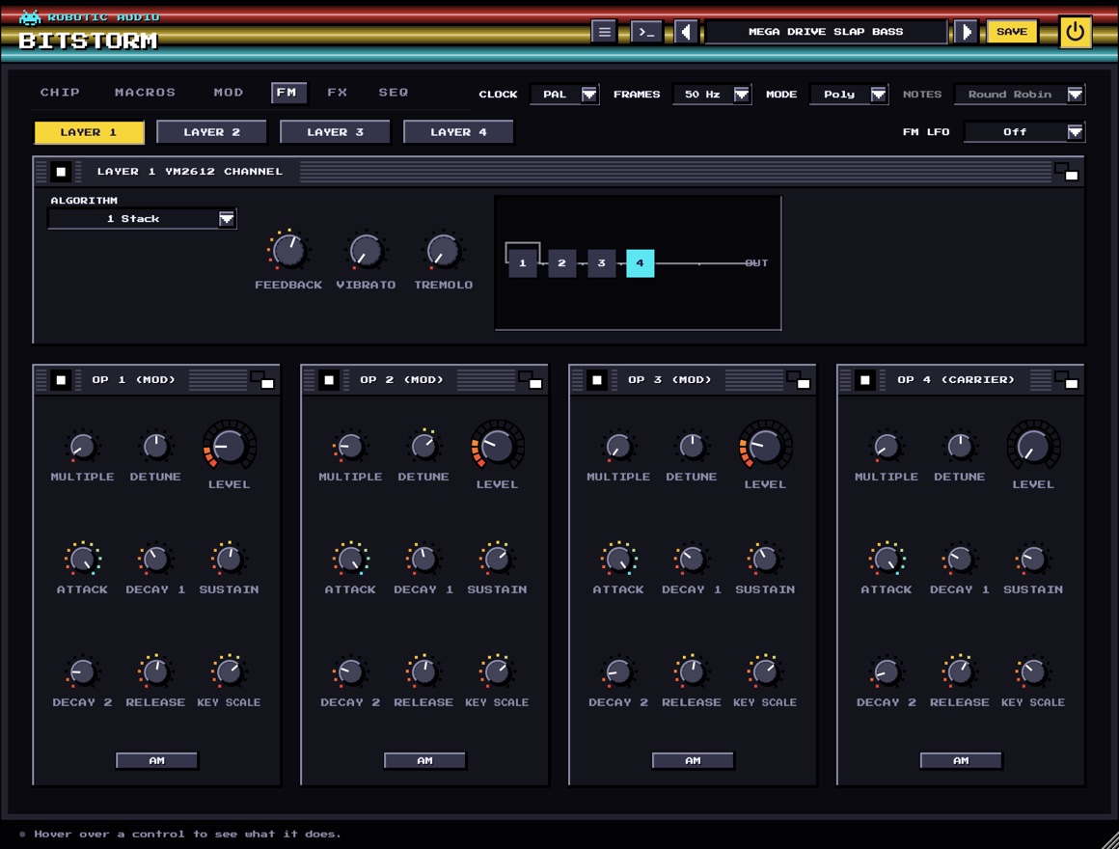Select operator 1 block in algorithm diagram
The height and width of the screenshot is (849, 1119).
tap(523, 263)
